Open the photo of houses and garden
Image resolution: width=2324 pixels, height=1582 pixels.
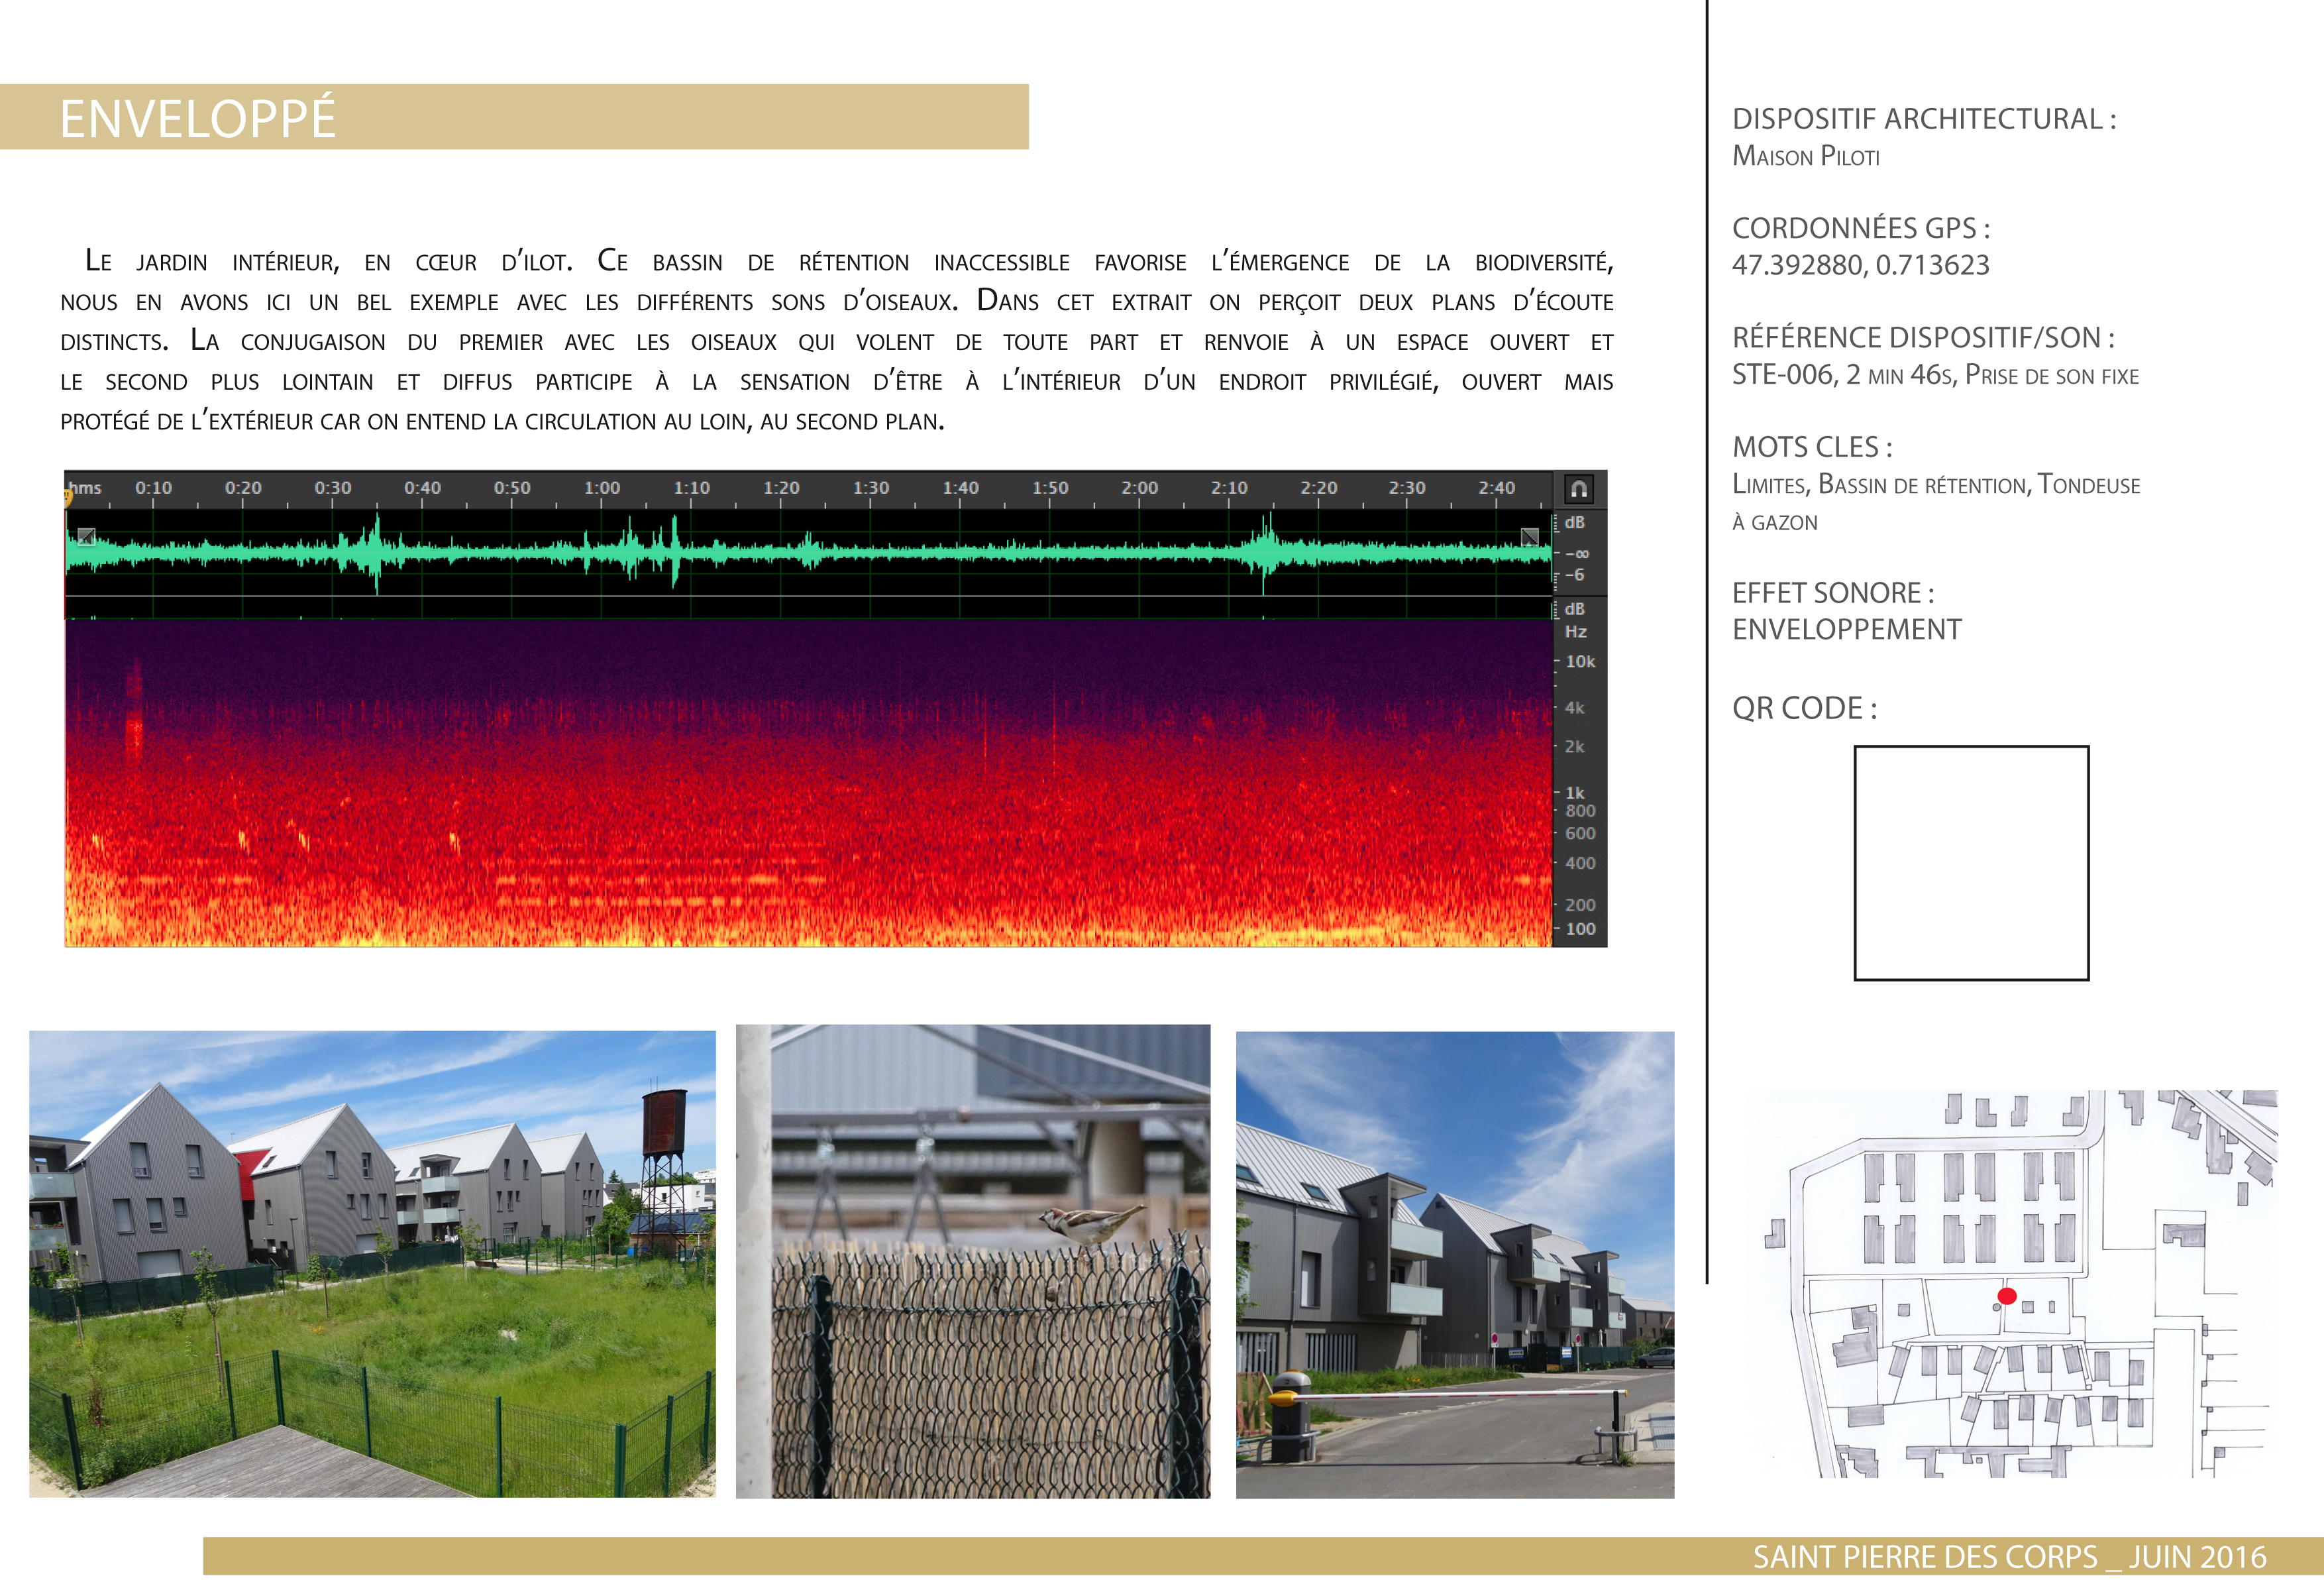[372, 1264]
